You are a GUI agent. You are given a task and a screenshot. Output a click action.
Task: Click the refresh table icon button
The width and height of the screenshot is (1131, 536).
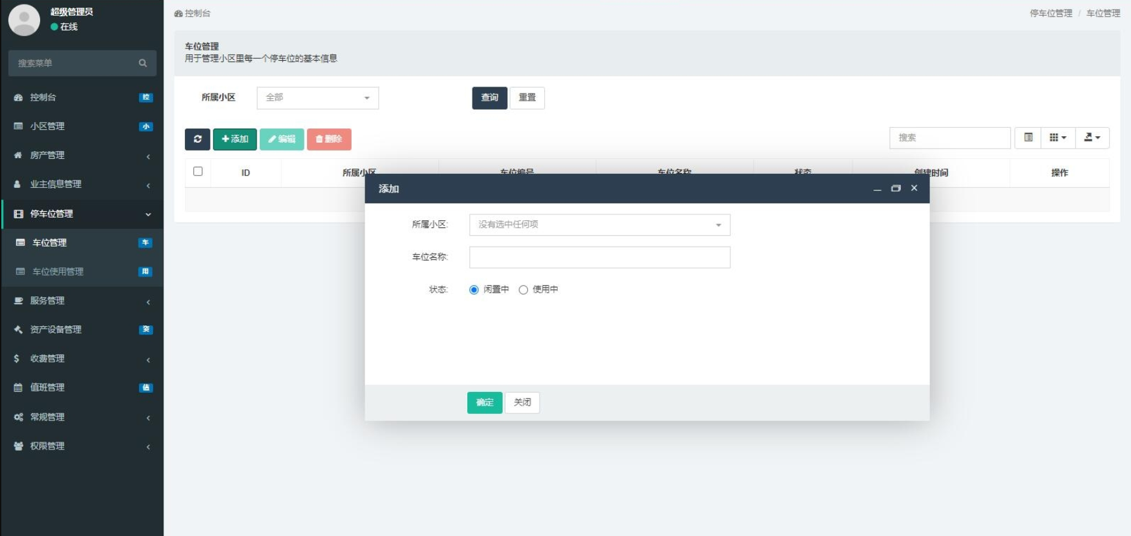(x=197, y=139)
